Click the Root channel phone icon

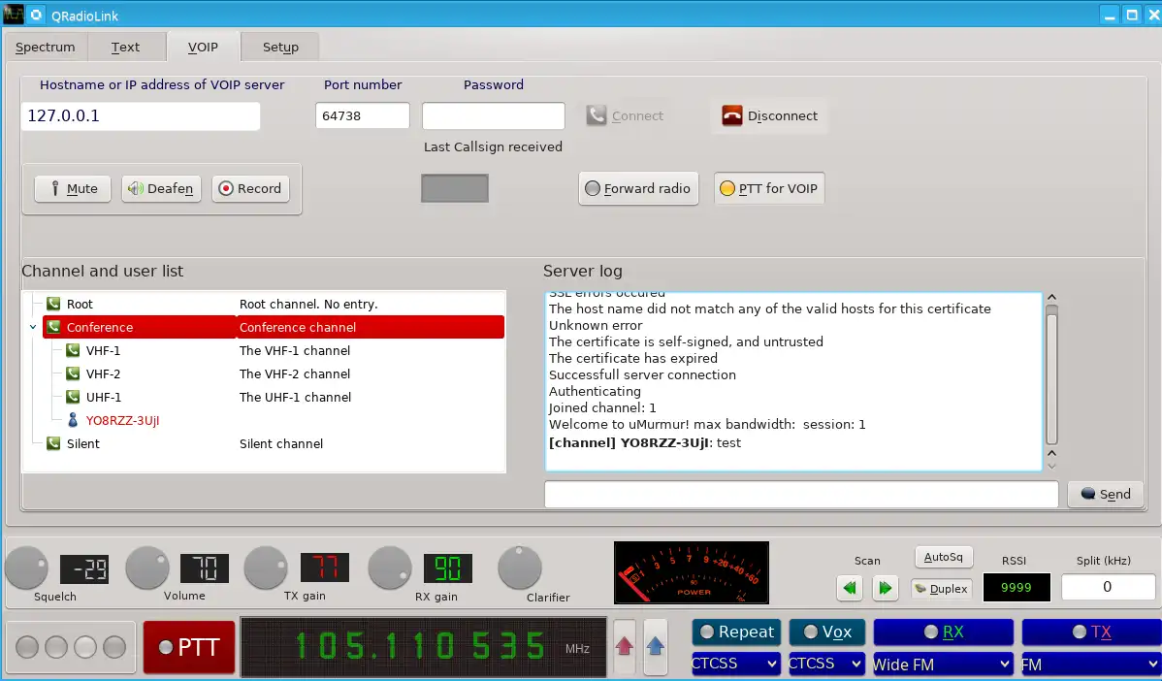click(x=53, y=304)
